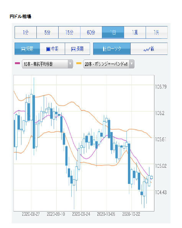Click the 2020-09-24 date label on axis
Viewport: 182px width, 228px height.
click(81, 214)
